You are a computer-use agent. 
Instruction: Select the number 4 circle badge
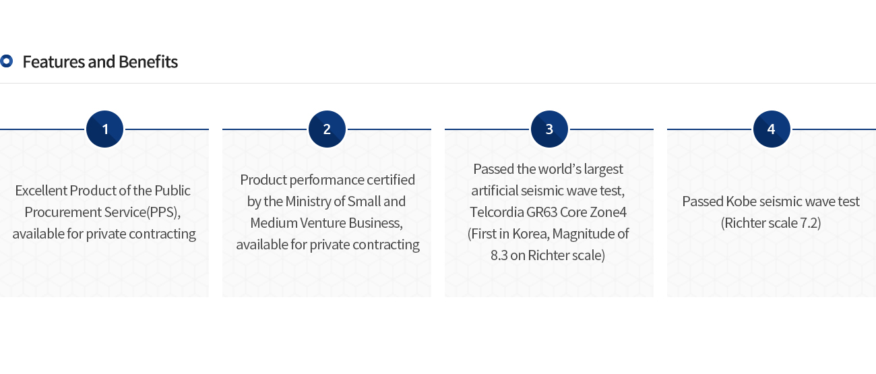(x=772, y=129)
